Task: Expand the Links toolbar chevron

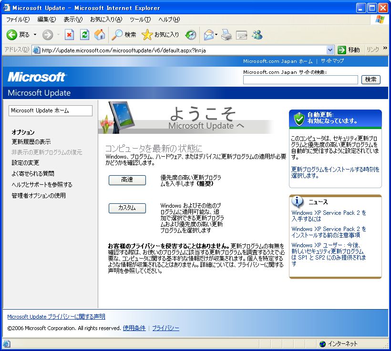Action: tap(385, 48)
